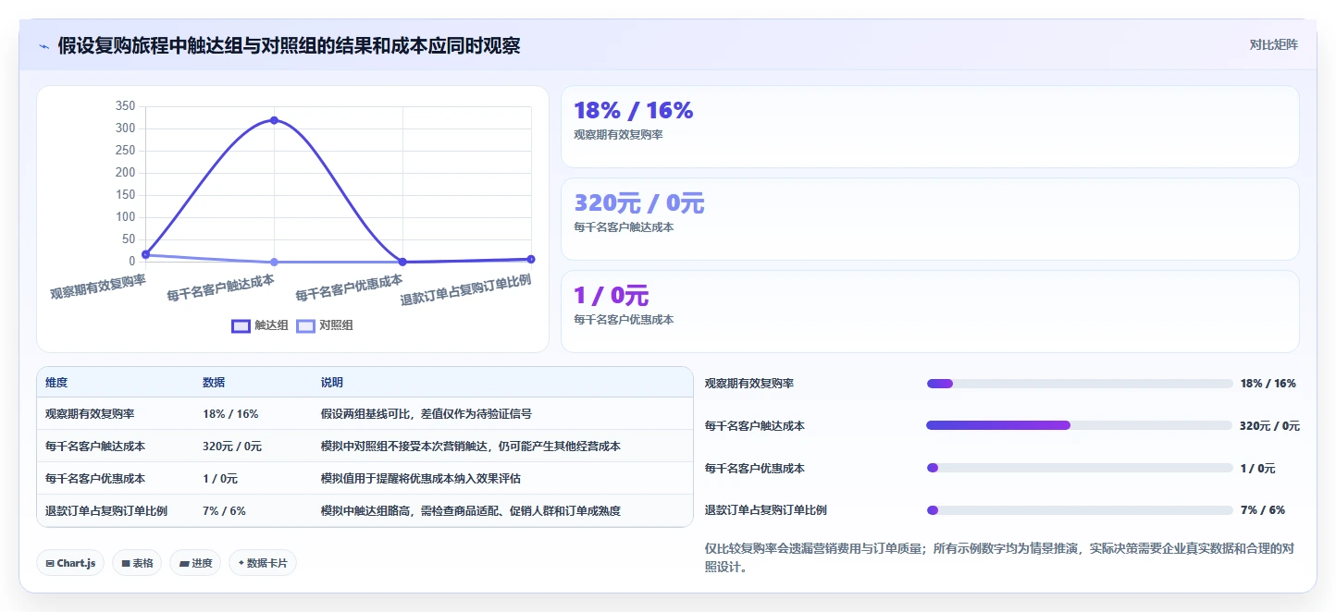Click the chart point at 退款订单占复购订单比例
Viewport: 1336px width, 612px height.
531,259
